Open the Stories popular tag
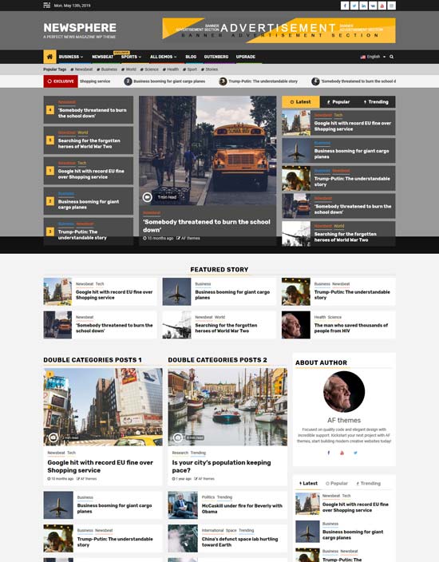The height and width of the screenshot is (562, 439). coord(209,69)
